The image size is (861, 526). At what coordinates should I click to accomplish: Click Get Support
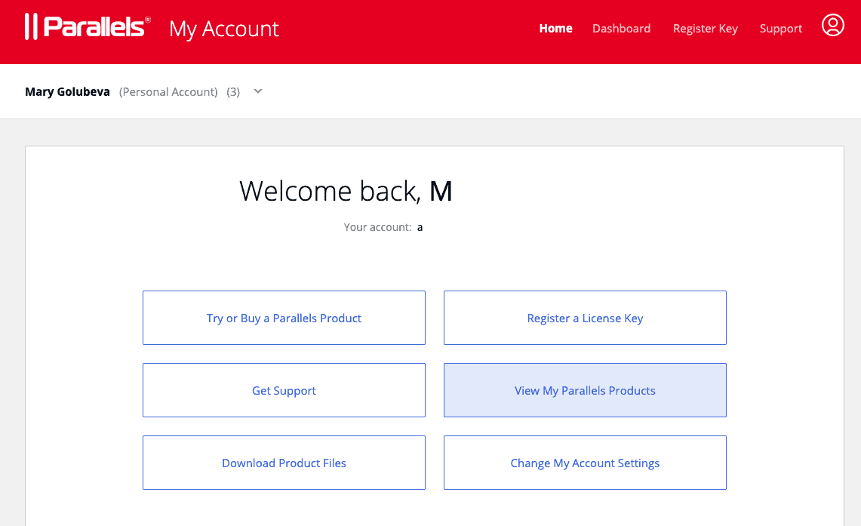click(x=284, y=390)
